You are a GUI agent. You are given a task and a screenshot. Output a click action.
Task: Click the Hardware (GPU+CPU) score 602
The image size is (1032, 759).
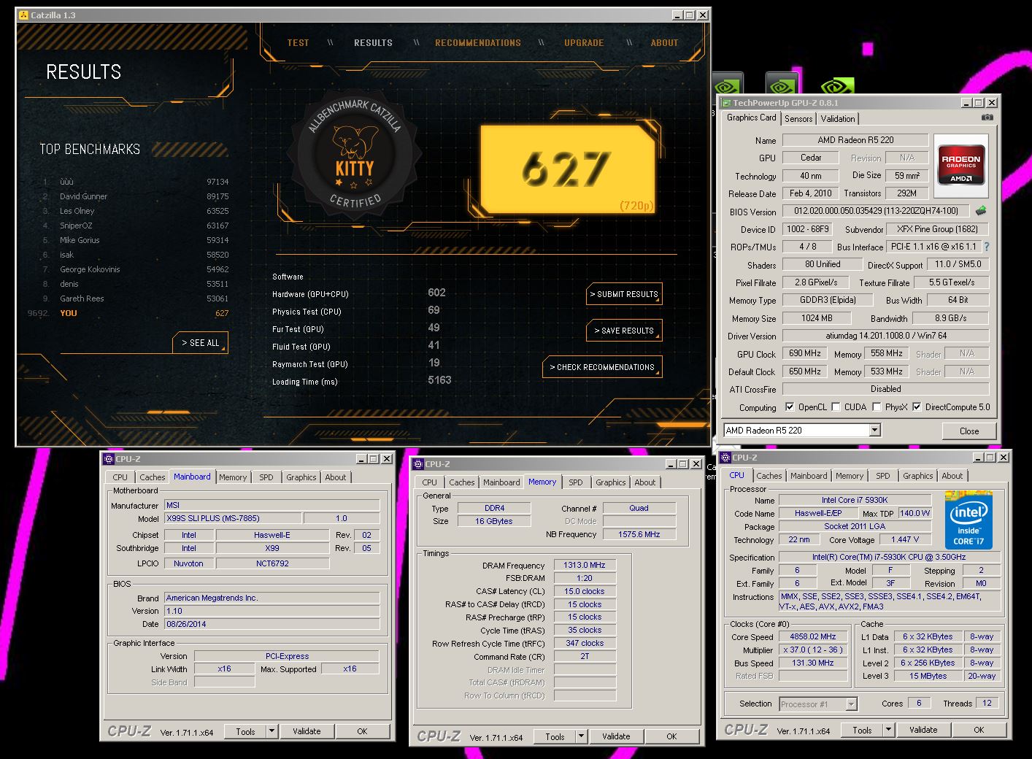tap(436, 293)
